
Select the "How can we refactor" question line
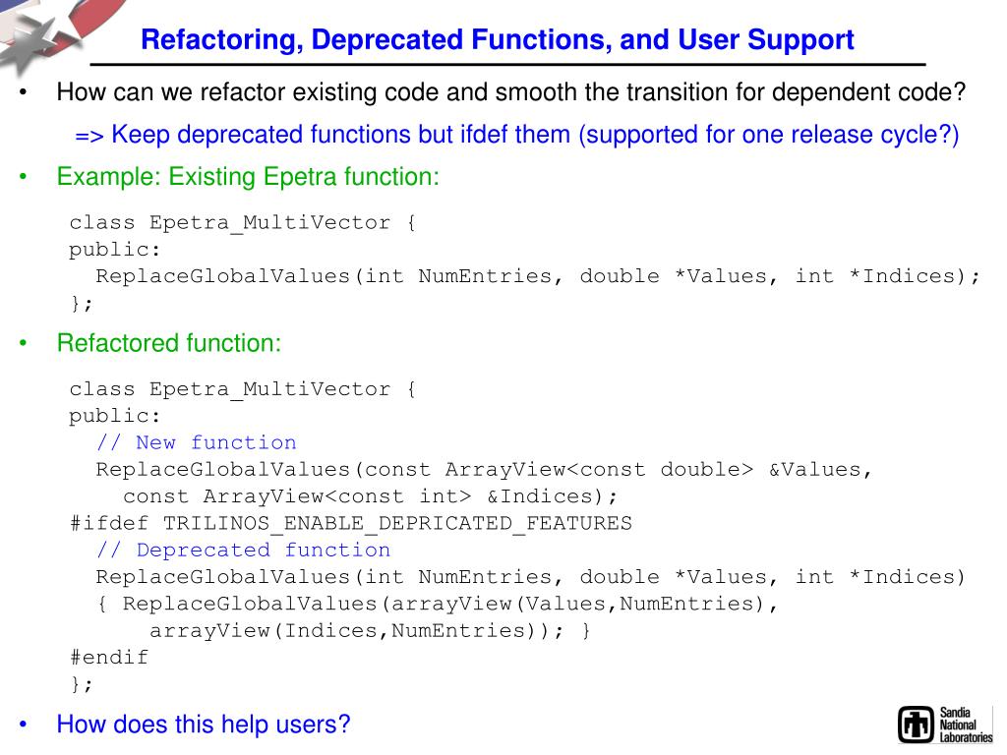511,92
